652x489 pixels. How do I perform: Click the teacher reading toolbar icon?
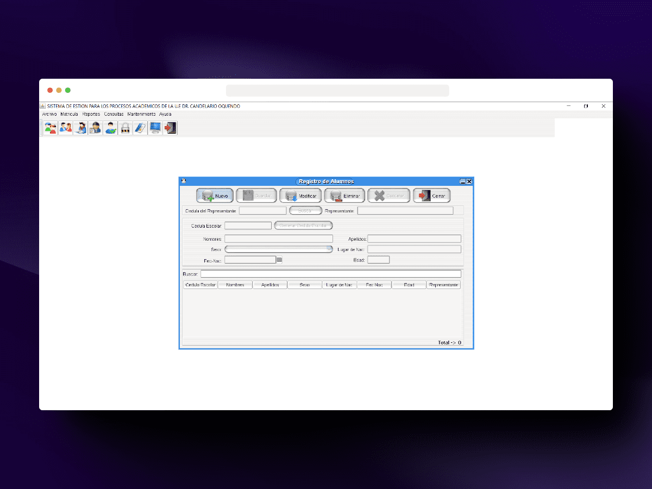80,128
